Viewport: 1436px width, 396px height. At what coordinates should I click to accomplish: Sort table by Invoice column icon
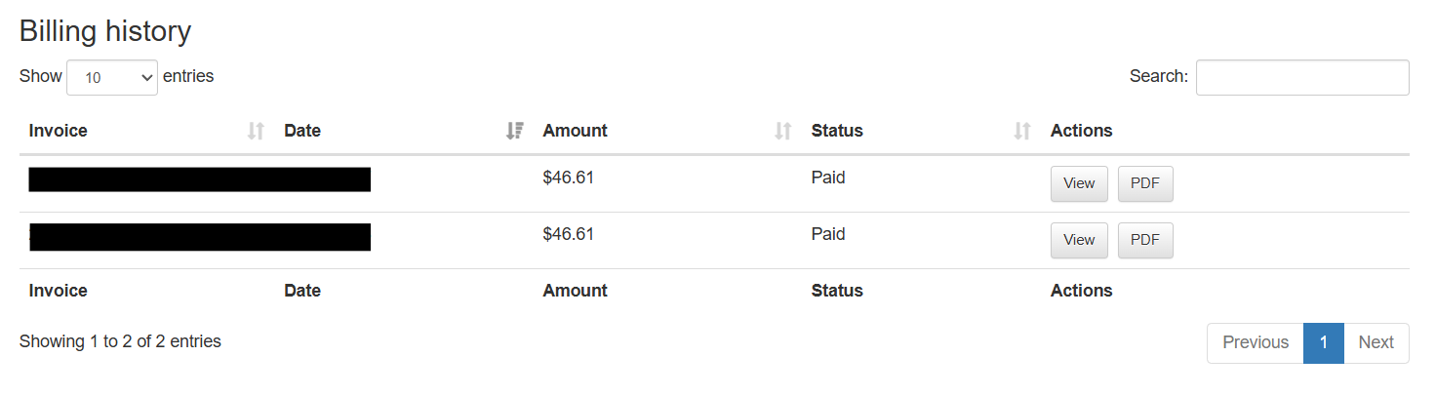pyautogui.click(x=256, y=131)
